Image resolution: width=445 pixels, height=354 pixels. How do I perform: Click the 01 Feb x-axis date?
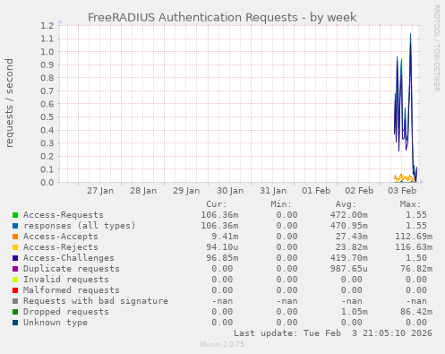[x=316, y=191]
